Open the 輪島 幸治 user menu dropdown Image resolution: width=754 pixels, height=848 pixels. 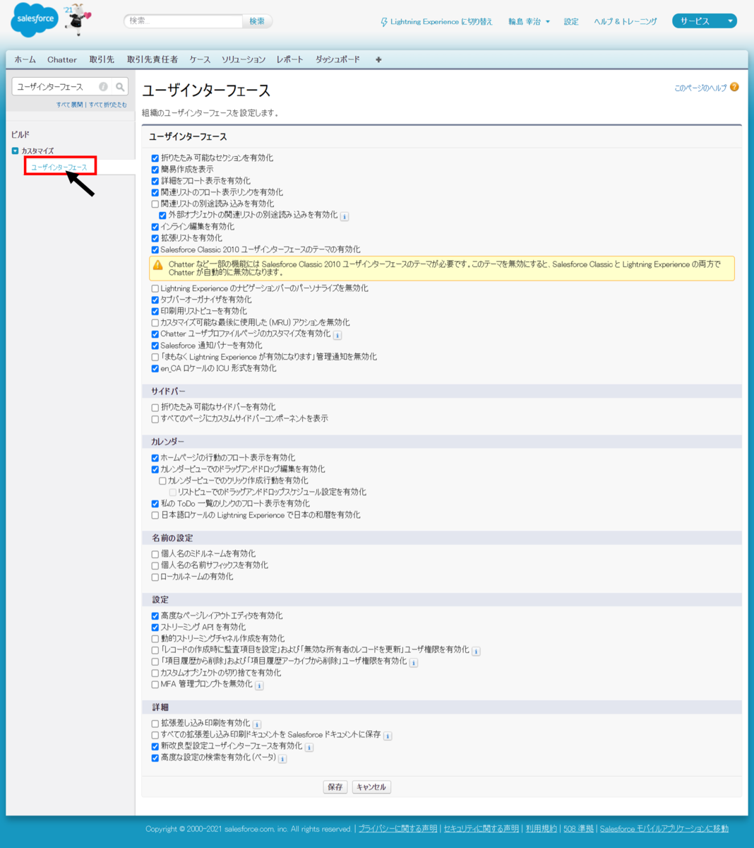[529, 22]
